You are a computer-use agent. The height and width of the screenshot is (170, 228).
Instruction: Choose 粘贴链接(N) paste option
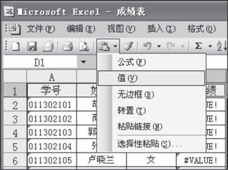click(x=151, y=126)
